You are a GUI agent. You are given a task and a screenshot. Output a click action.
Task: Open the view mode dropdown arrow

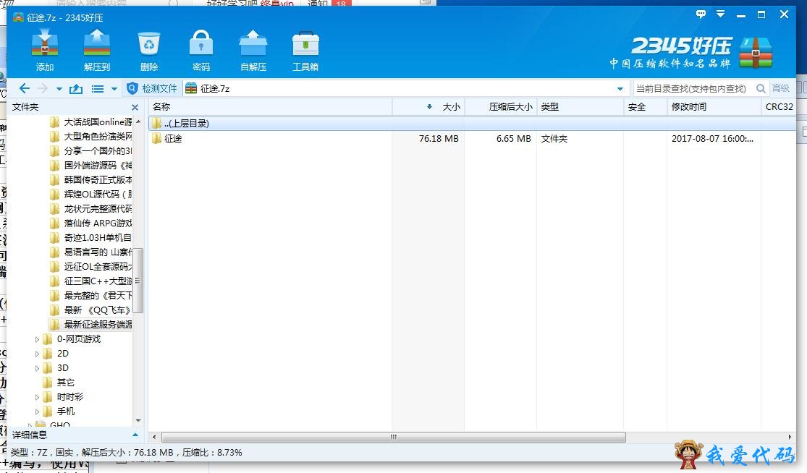[x=114, y=89]
